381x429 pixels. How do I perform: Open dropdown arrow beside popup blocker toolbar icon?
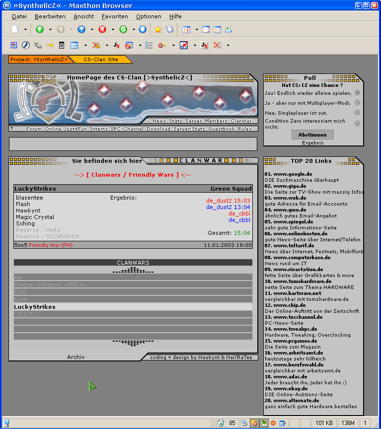point(140,45)
